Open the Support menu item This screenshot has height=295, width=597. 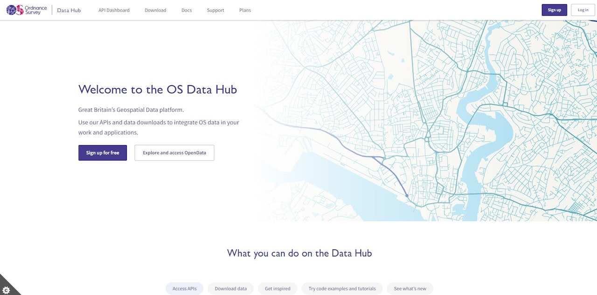click(215, 10)
